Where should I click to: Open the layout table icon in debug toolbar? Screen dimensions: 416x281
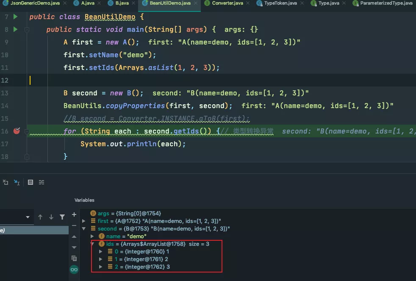coord(30,182)
